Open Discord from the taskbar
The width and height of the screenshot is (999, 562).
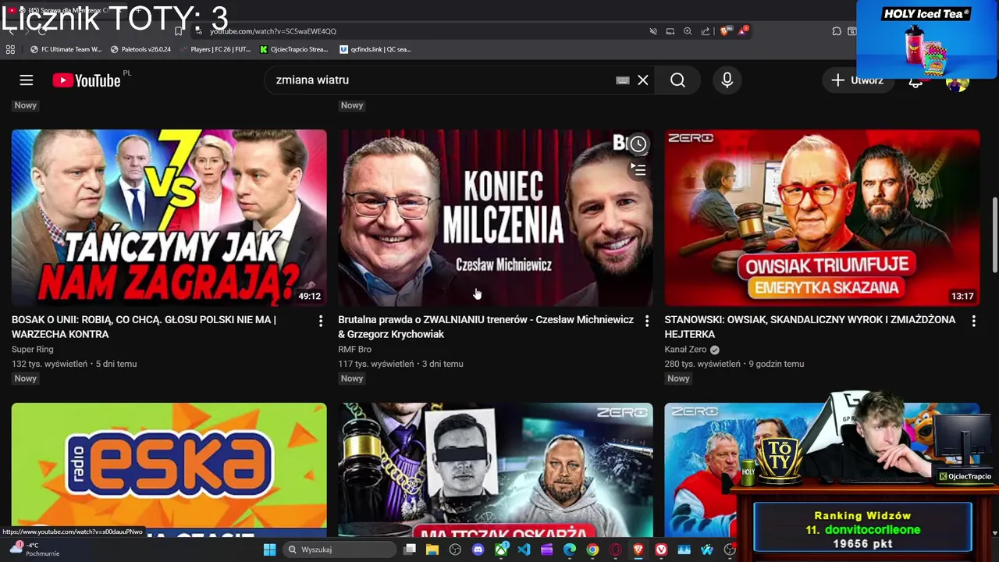click(x=478, y=550)
